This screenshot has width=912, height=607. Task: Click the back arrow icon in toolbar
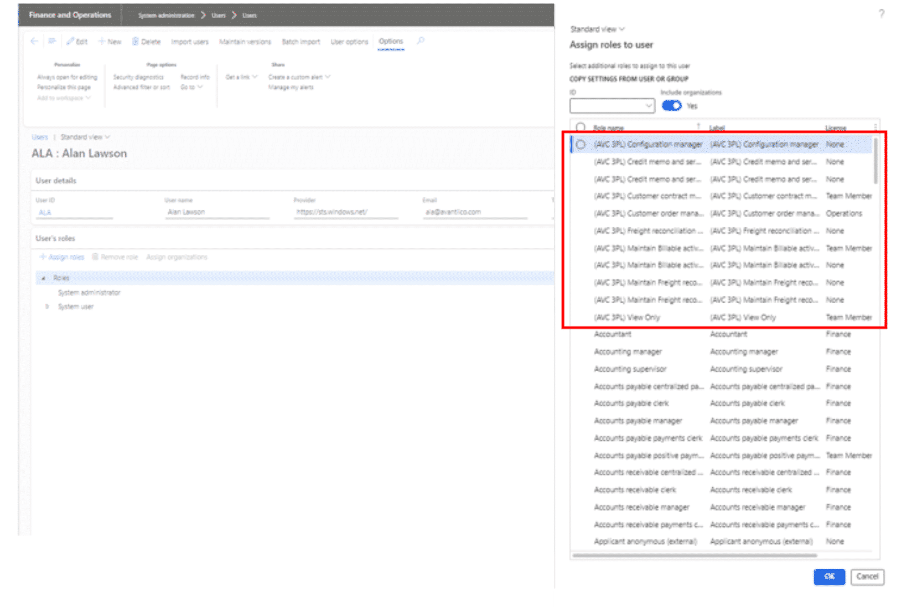tap(34, 41)
